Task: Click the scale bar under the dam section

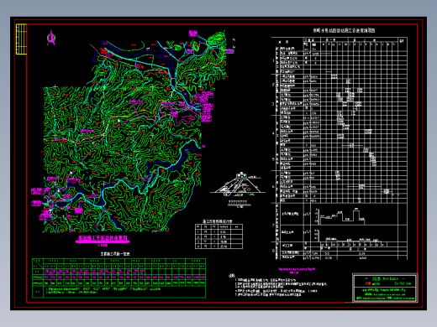Action: 239,204
